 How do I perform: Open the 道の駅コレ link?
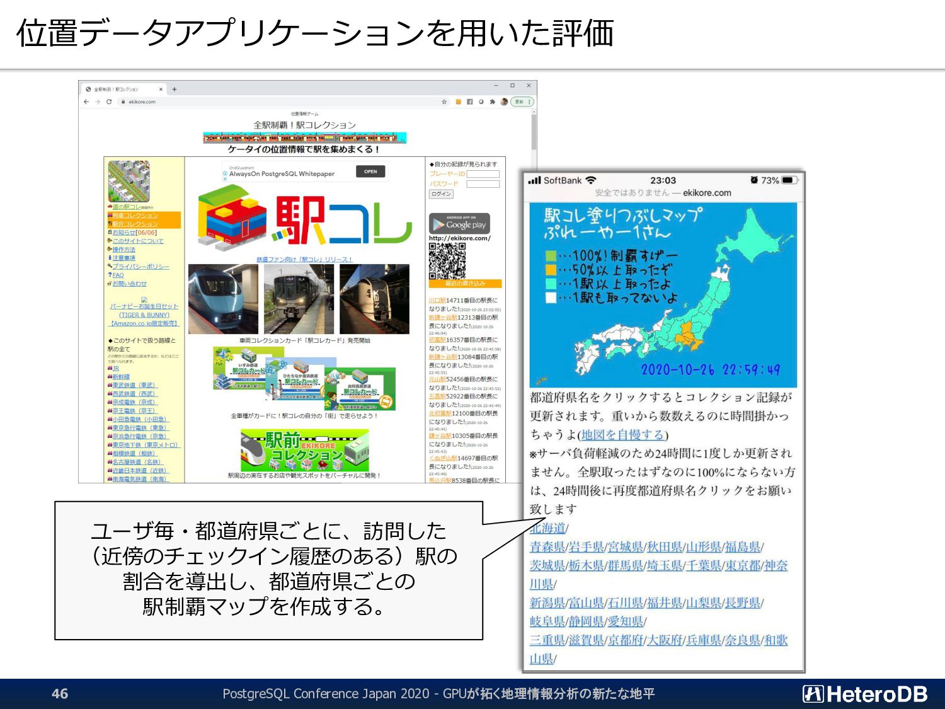pos(126,207)
